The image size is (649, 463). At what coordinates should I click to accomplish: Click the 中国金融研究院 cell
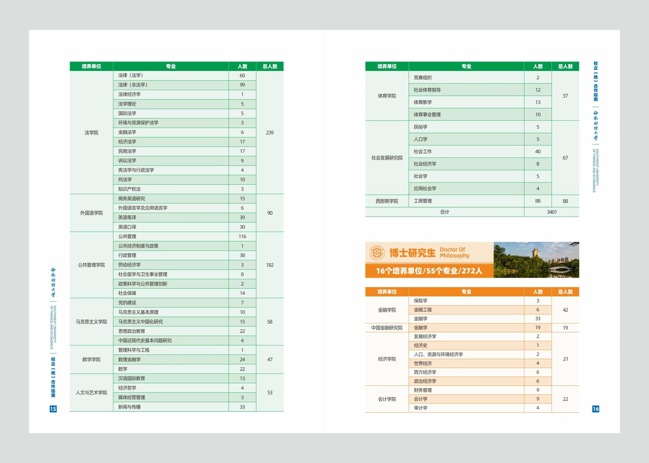(x=387, y=328)
